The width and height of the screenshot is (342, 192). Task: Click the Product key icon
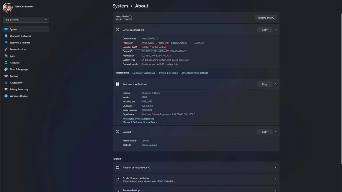tap(118, 179)
